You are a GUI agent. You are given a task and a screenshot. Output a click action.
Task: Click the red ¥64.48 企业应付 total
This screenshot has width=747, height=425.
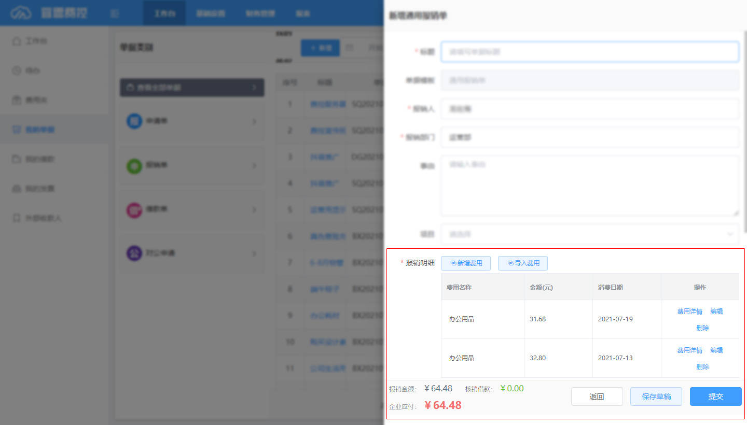pyautogui.click(x=442, y=405)
